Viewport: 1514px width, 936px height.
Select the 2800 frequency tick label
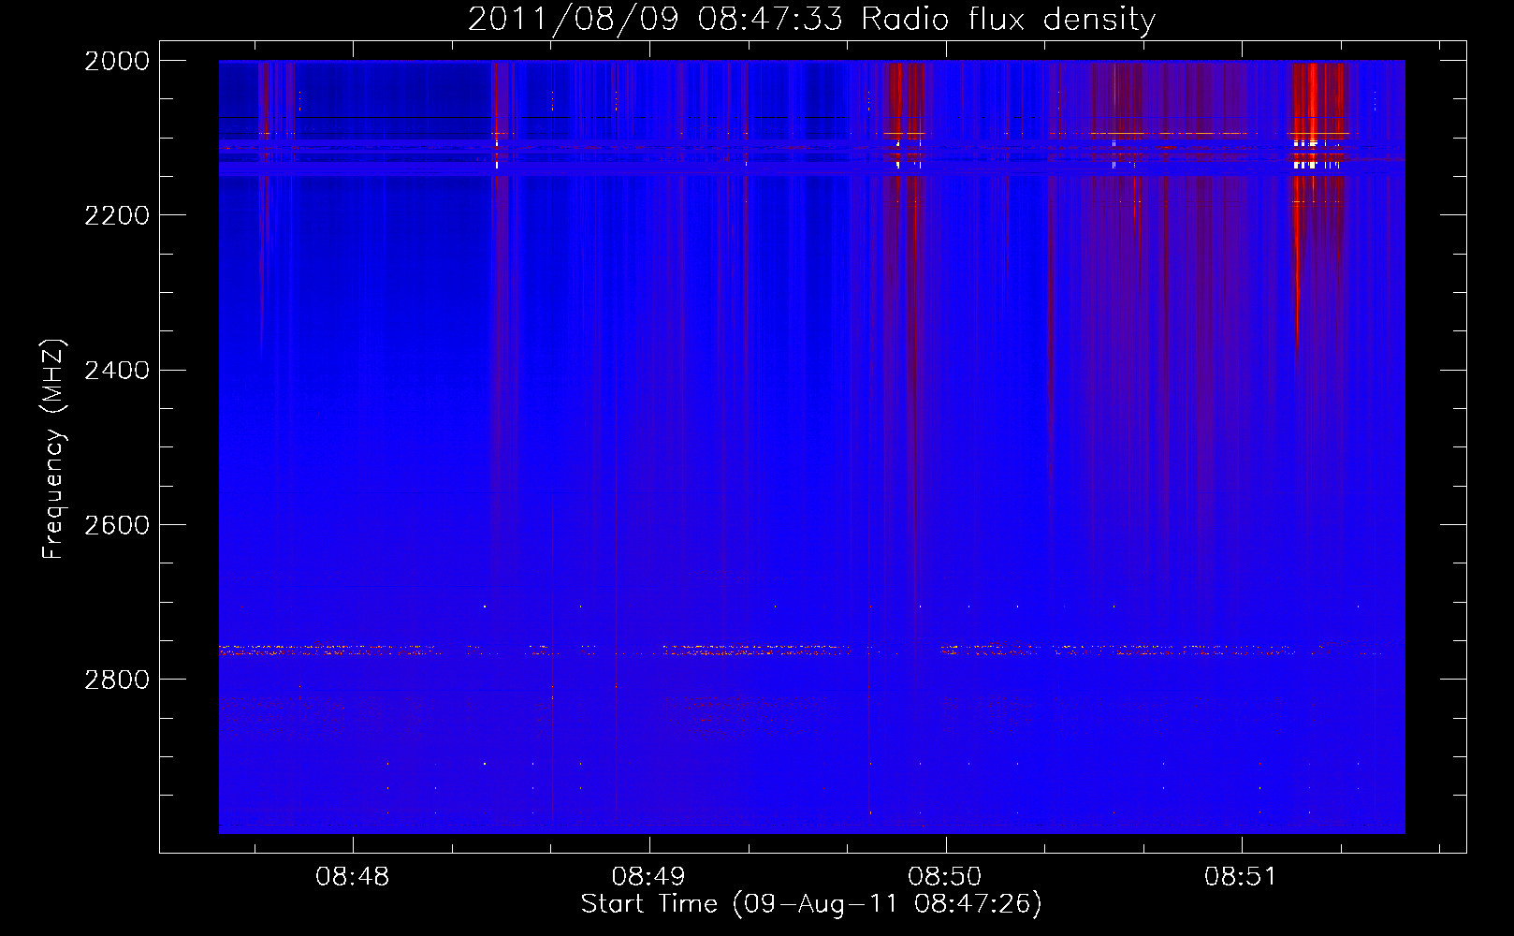pyautogui.click(x=117, y=680)
